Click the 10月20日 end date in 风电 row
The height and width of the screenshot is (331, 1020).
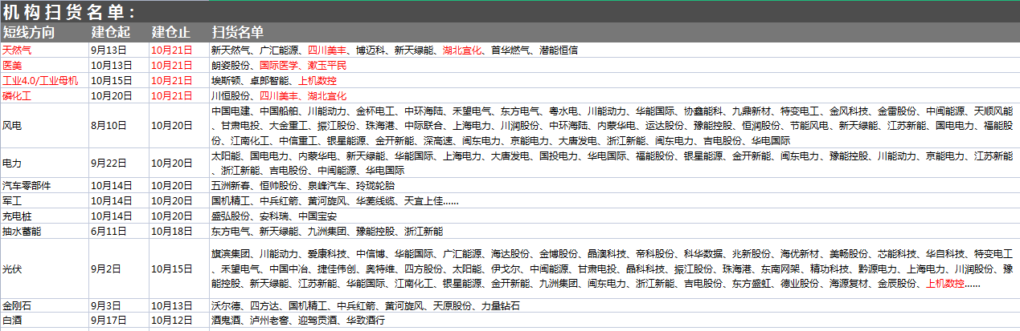pyautogui.click(x=178, y=126)
